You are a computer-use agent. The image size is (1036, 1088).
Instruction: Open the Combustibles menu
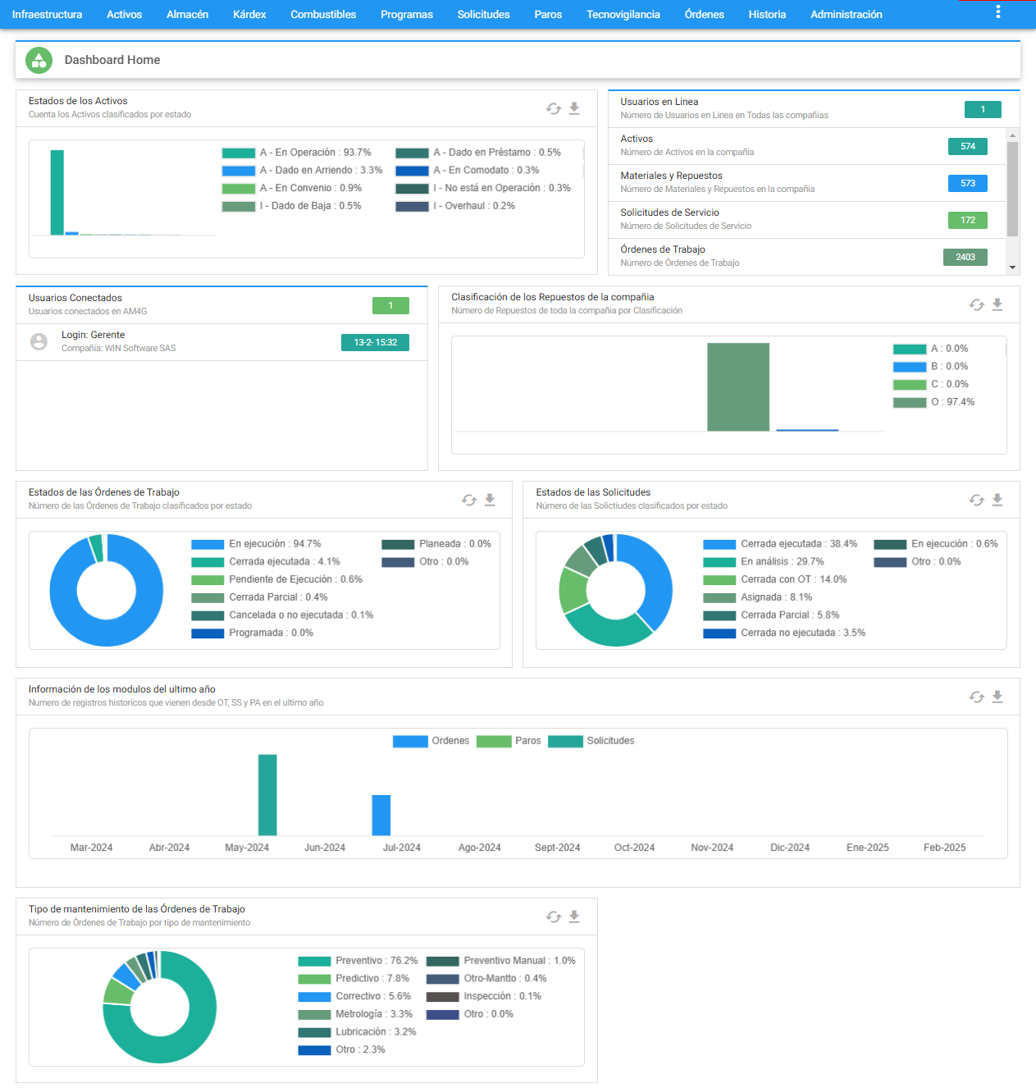pyautogui.click(x=323, y=15)
